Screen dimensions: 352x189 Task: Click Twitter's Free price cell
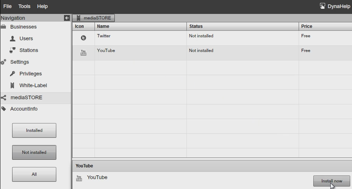(x=325, y=38)
